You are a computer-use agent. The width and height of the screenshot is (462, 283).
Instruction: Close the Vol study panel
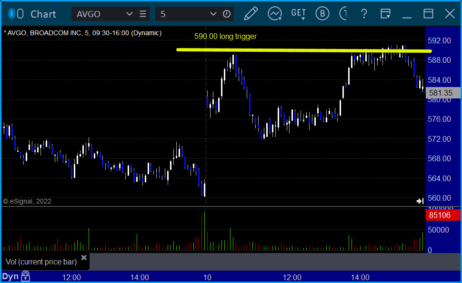[x=84, y=258]
